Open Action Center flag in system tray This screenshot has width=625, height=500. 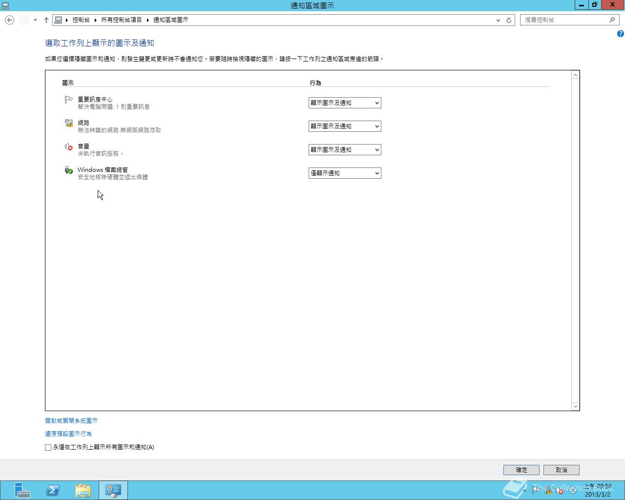tap(536, 490)
